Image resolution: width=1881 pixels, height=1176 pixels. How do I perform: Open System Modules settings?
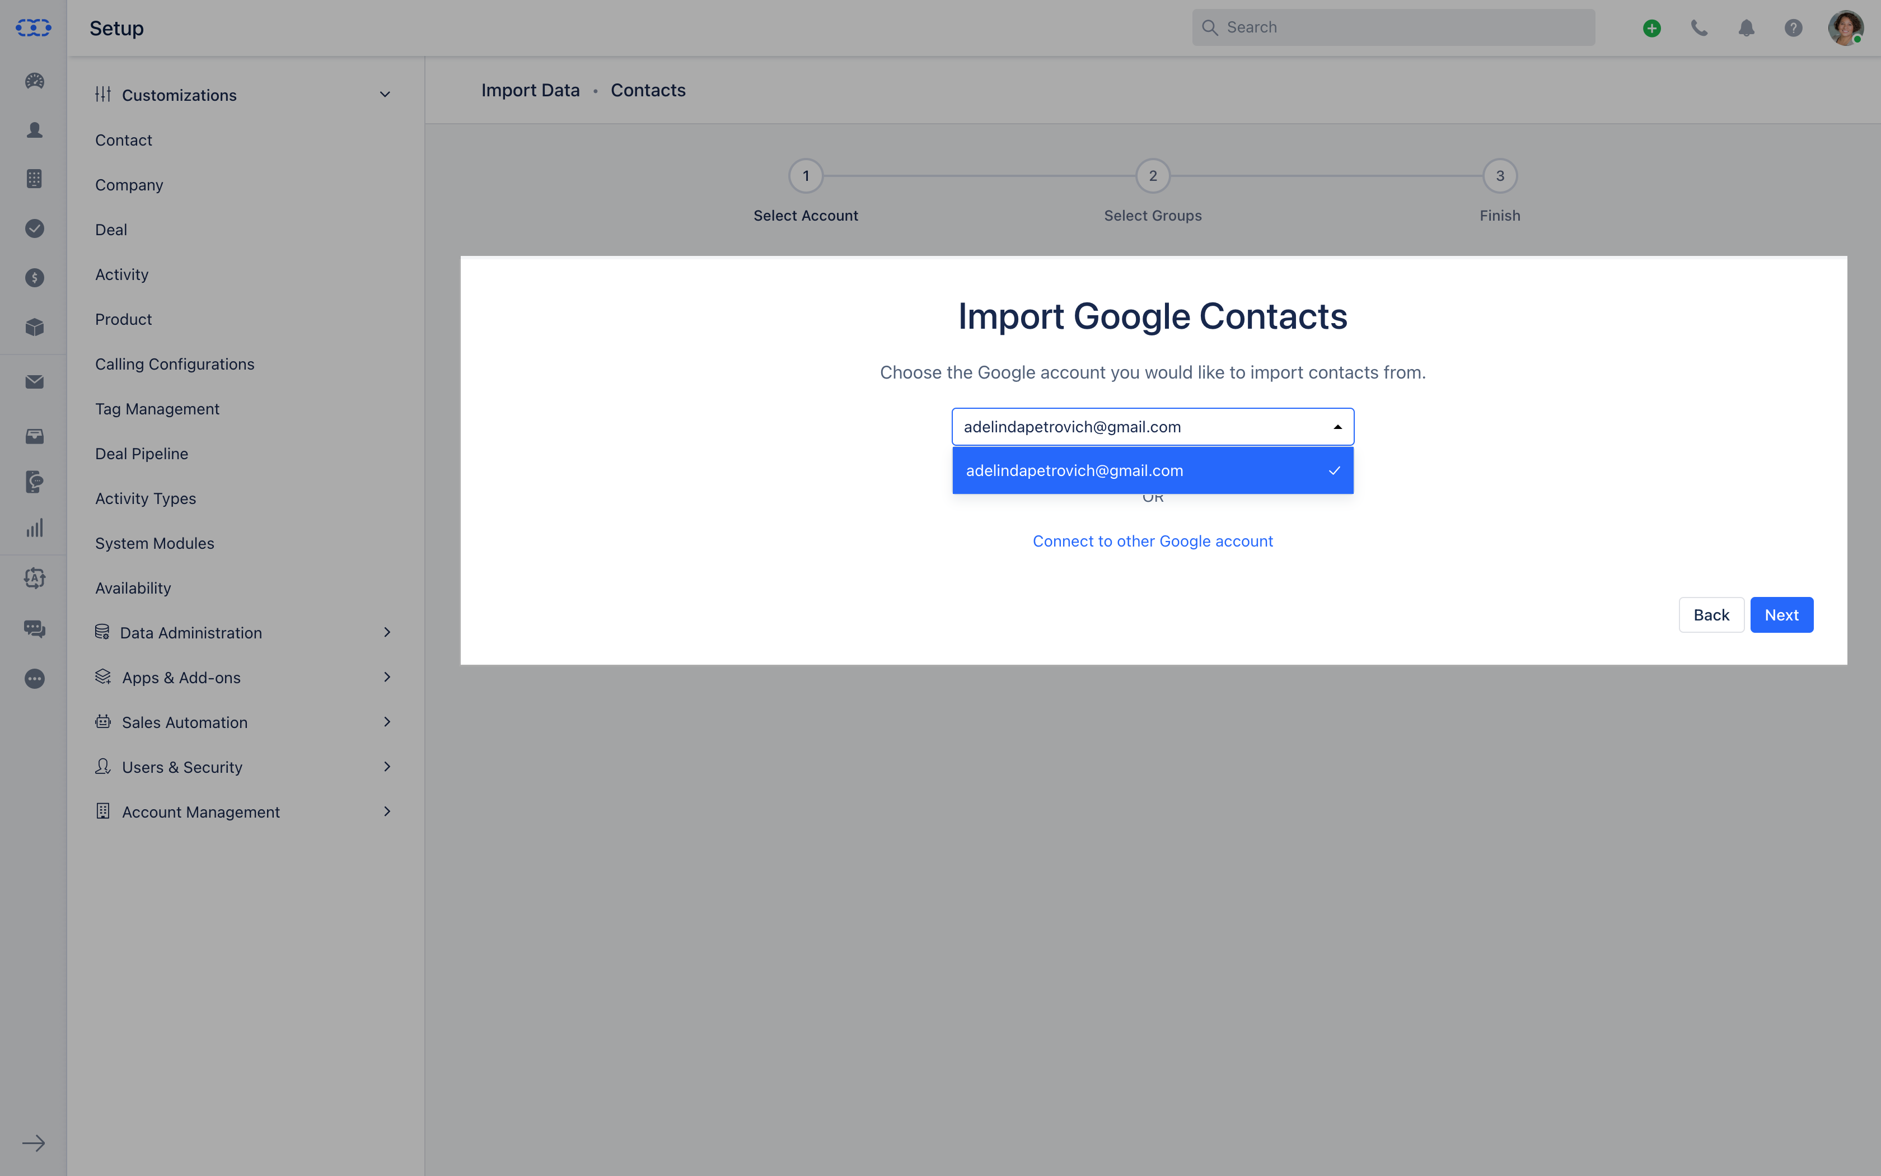(x=155, y=543)
